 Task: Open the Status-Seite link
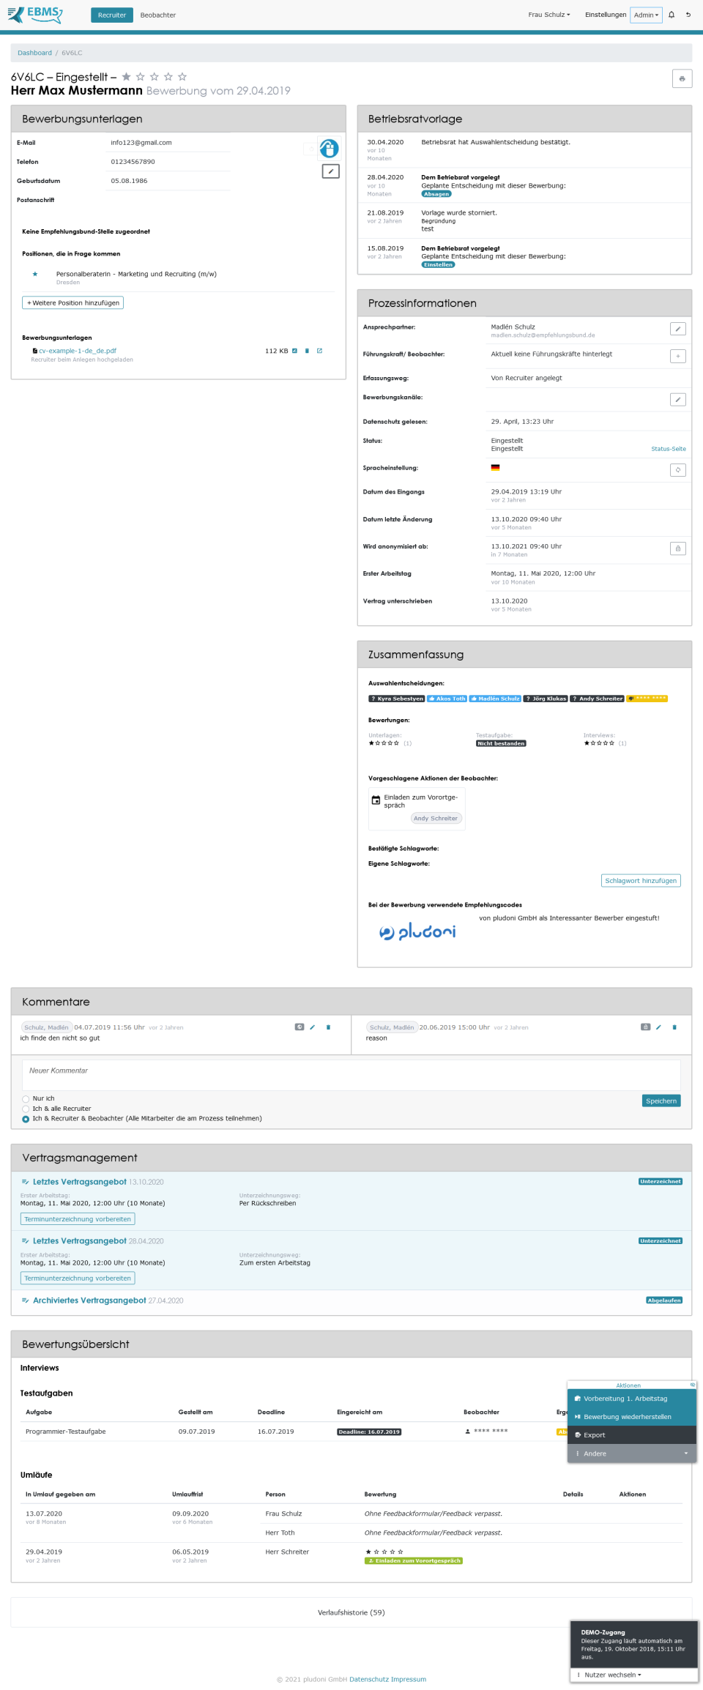668,448
